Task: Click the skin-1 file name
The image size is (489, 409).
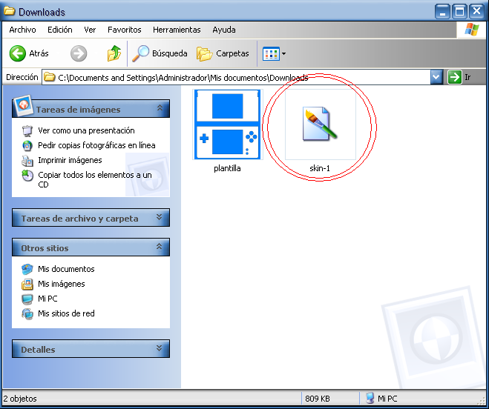Action: coord(320,168)
